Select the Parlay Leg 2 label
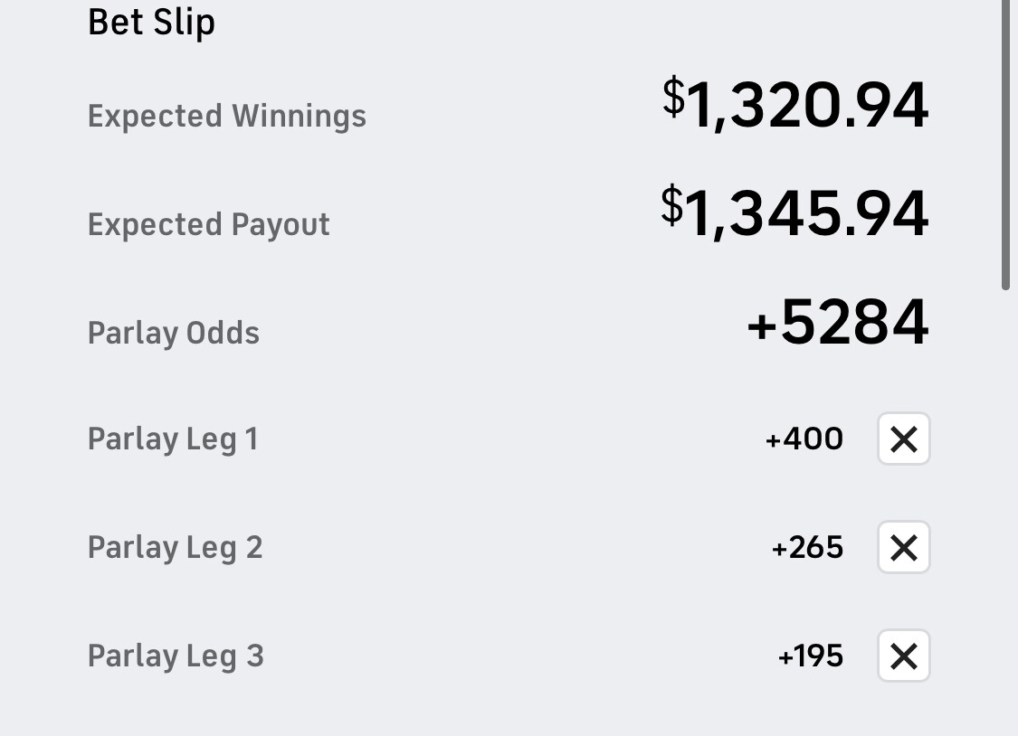 pos(175,548)
